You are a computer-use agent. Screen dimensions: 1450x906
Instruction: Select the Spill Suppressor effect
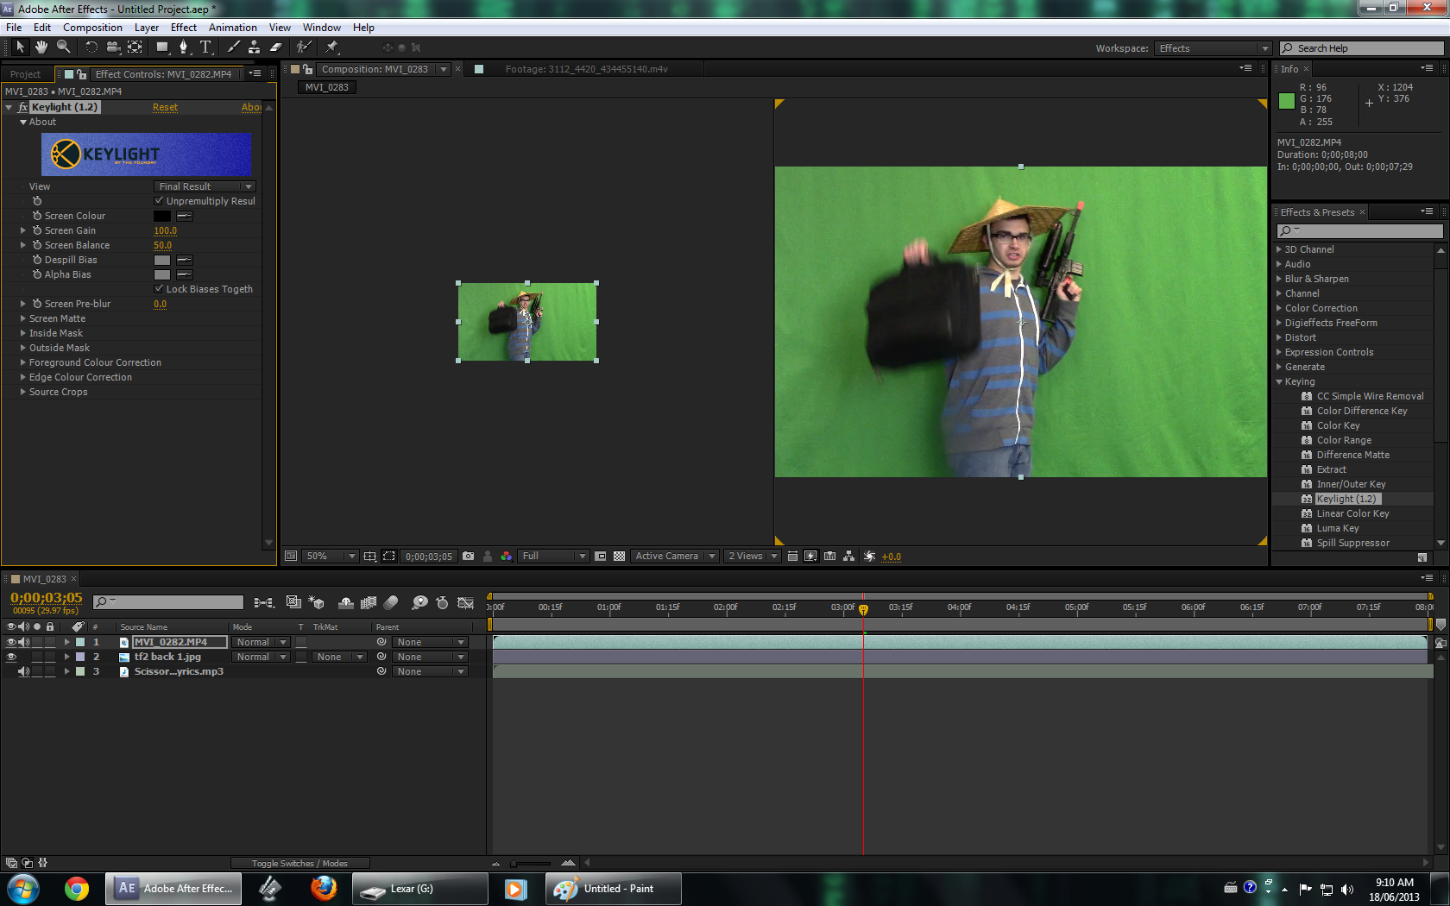pyautogui.click(x=1352, y=543)
